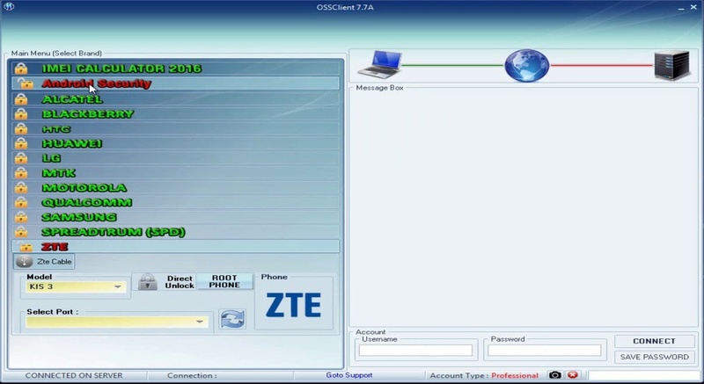Click lock icon beside SAMSUNG
Viewport: 704px width, 384px height.
(x=21, y=217)
